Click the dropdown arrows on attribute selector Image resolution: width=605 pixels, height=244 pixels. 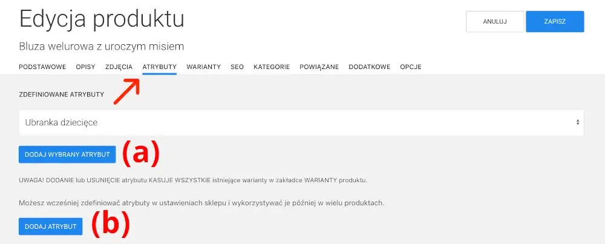578,122
